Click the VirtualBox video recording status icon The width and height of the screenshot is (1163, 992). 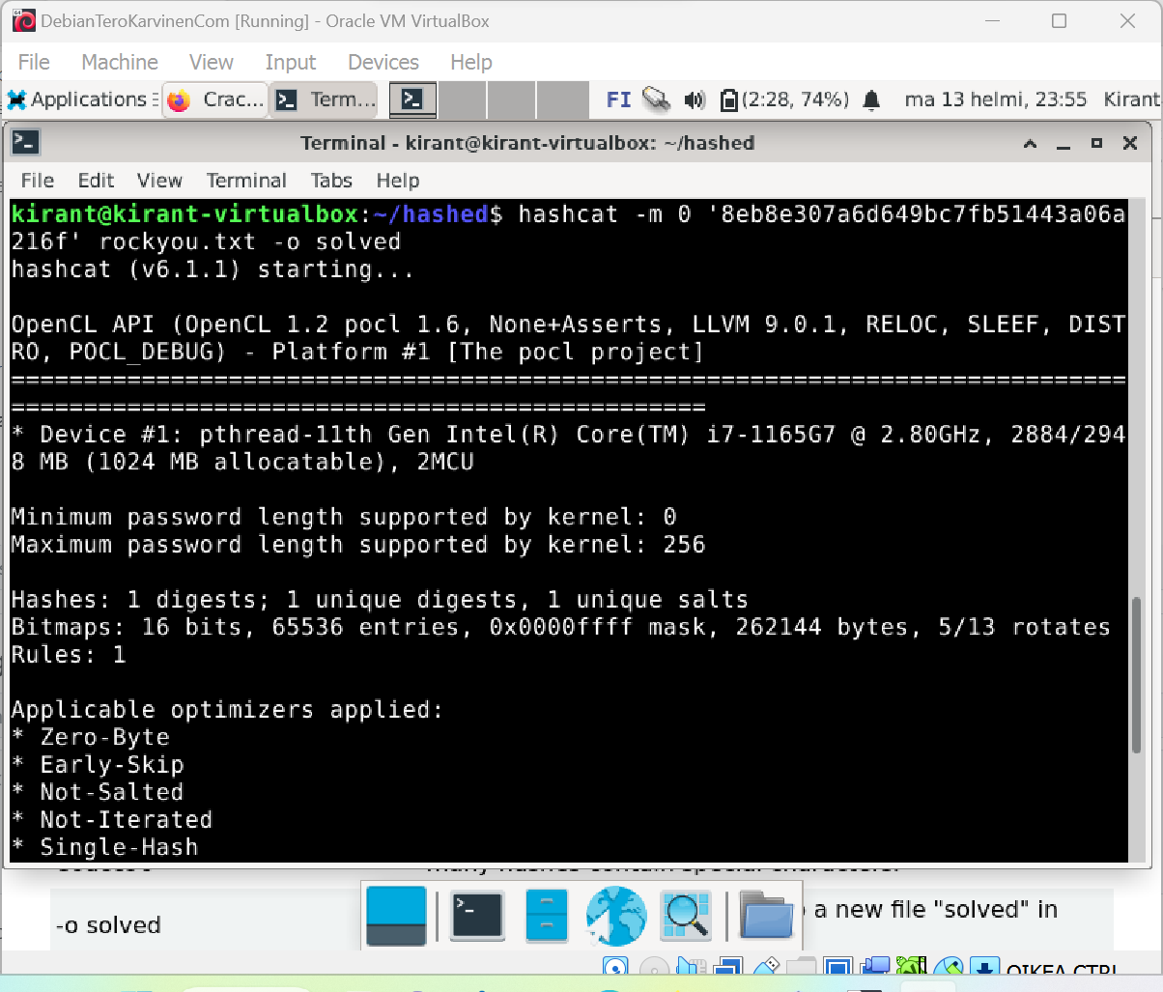click(875, 966)
